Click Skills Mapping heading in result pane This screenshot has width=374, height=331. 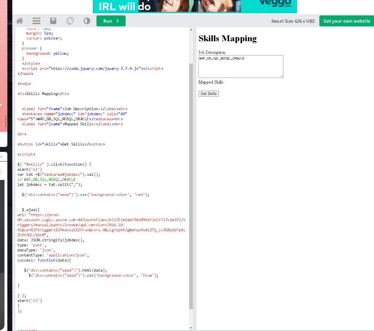tap(227, 38)
